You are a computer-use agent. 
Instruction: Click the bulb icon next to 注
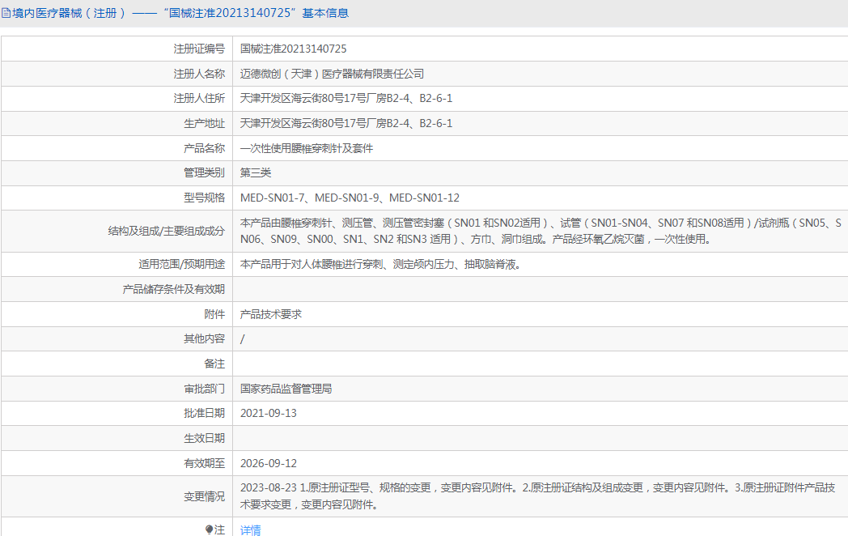209,530
